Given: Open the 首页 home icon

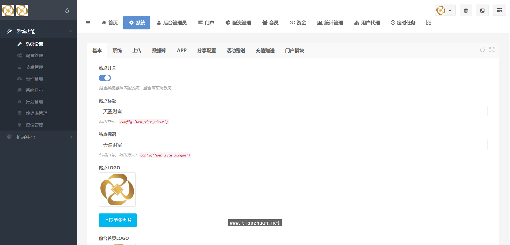Looking at the screenshot, I should 103,23.
